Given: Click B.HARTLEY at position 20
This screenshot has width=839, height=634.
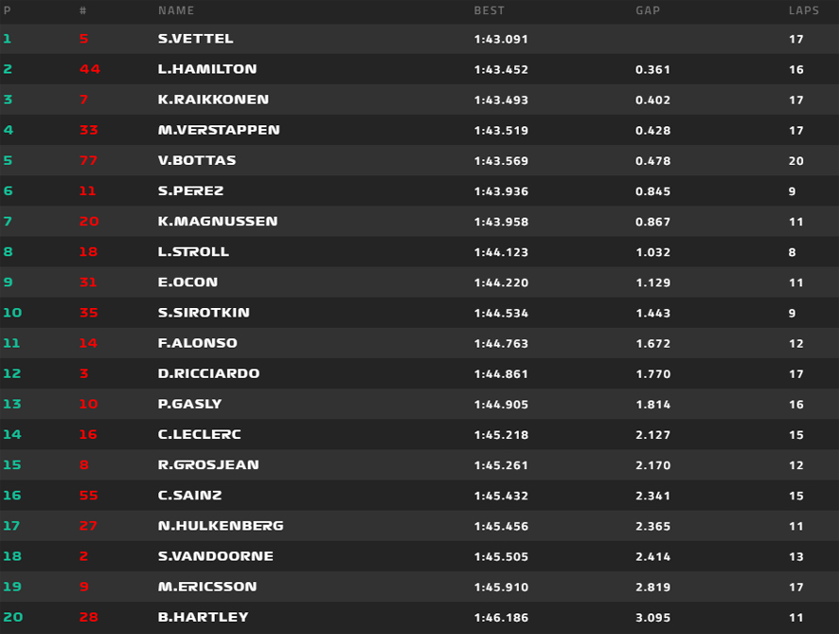Looking at the screenshot, I should click(203, 617).
